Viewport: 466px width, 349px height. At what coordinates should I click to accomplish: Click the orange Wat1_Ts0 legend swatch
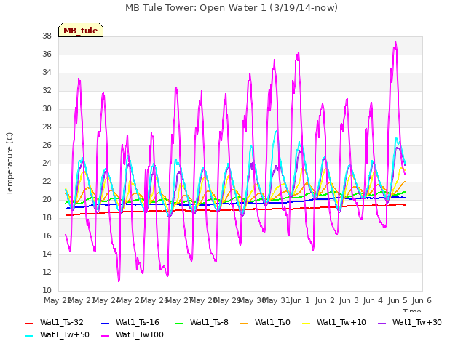[x=245, y=323]
